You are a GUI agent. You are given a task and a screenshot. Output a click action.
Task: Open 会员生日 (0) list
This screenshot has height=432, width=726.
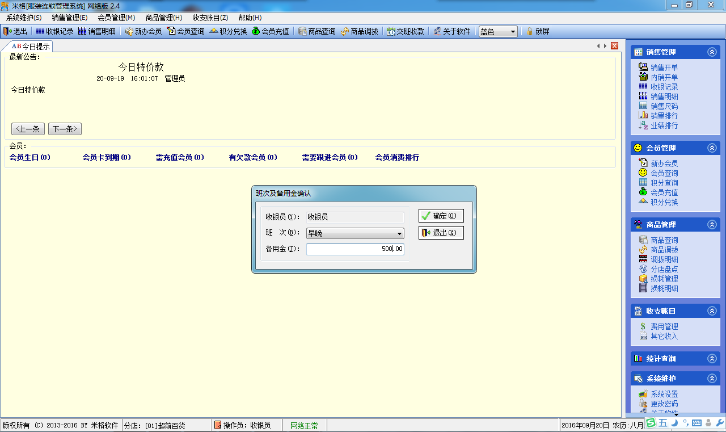tap(30, 157)
